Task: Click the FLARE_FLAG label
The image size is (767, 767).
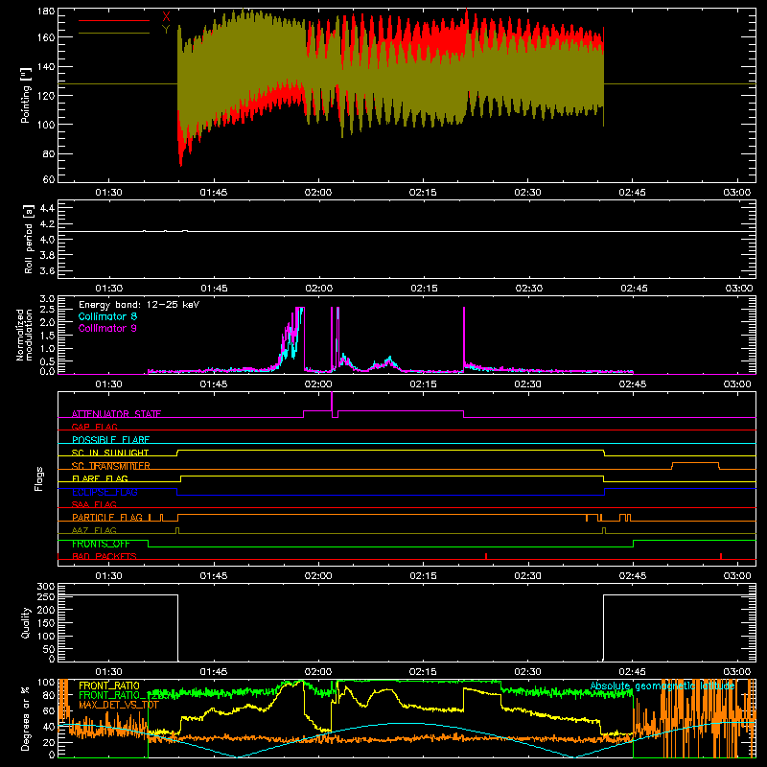Action: coord(100,478)
